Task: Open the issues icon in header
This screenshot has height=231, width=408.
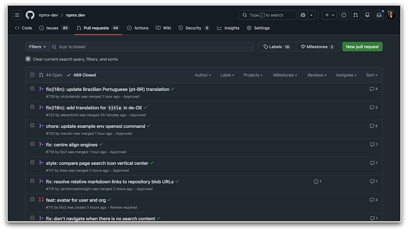Action: point(344,15)
